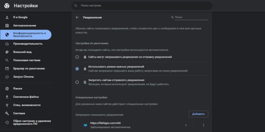The height and width of the screenshot is (132, 265).
Task: Select Сайты могут запрашивать разрешения radio option
Action: pyautogui.click(x=77, y=57)
